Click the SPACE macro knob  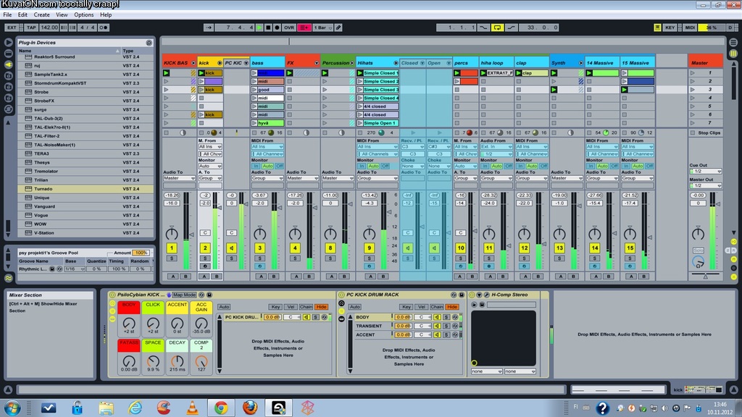[153, 361]
